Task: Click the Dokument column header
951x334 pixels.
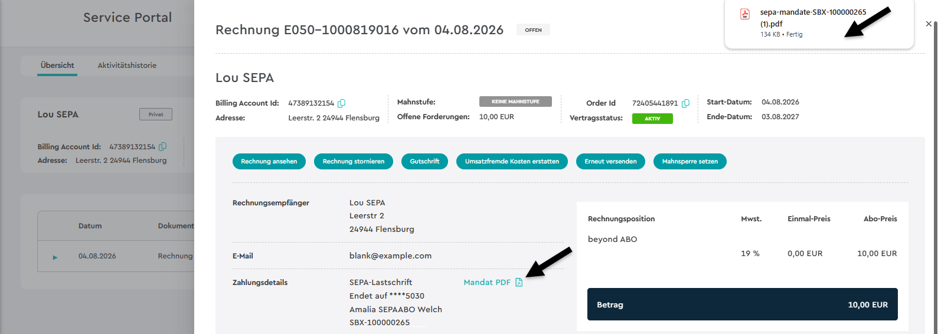Action: [176, 226]
